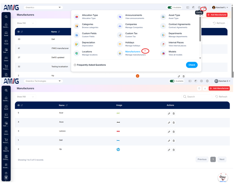Click the Check button in Config menu

[x=192, y=65]
